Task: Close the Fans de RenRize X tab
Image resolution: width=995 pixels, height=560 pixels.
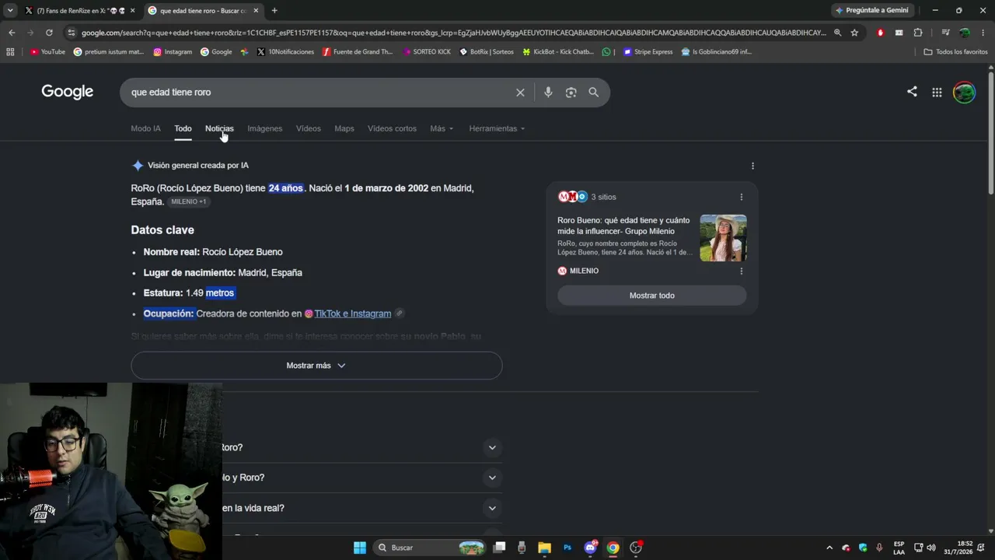Action: 133,10
